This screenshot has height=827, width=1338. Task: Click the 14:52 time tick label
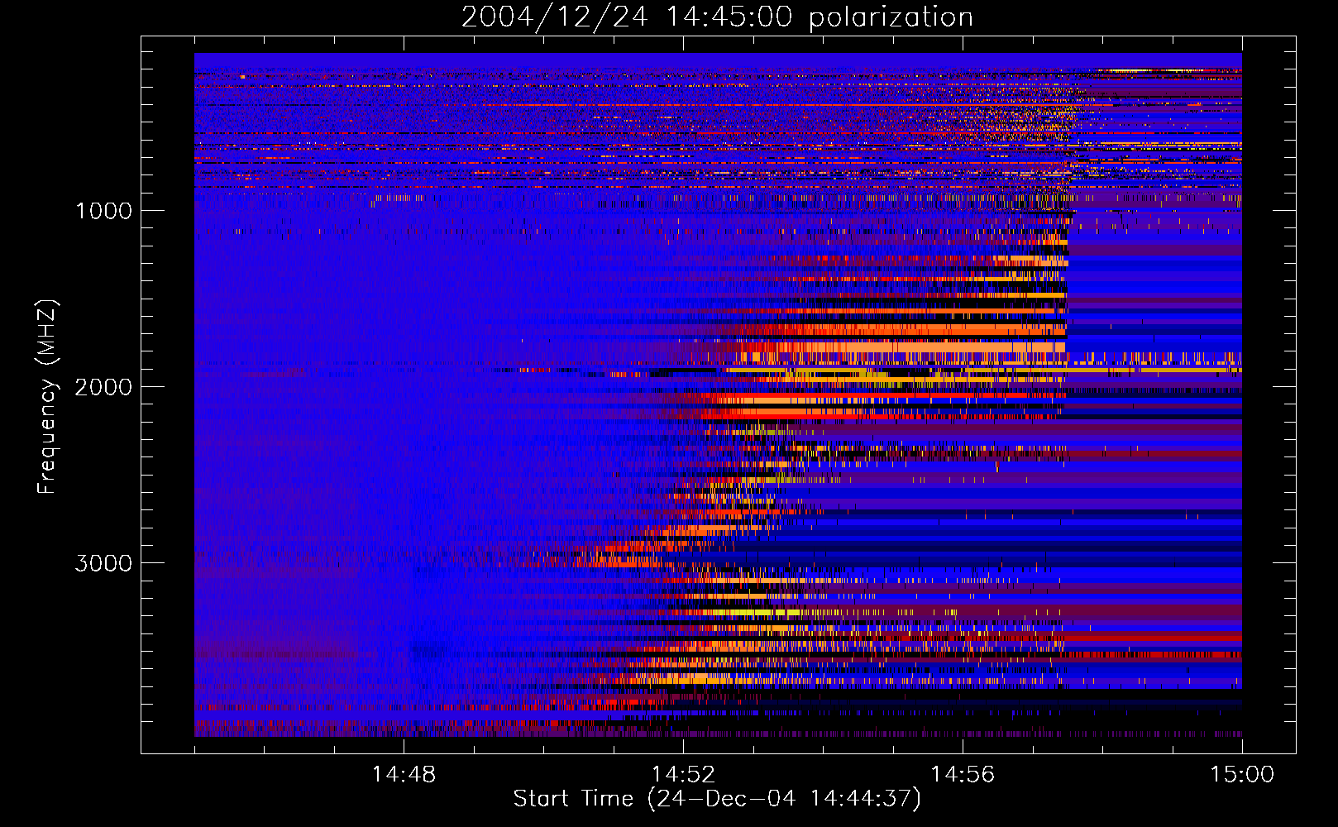[683, 775]
